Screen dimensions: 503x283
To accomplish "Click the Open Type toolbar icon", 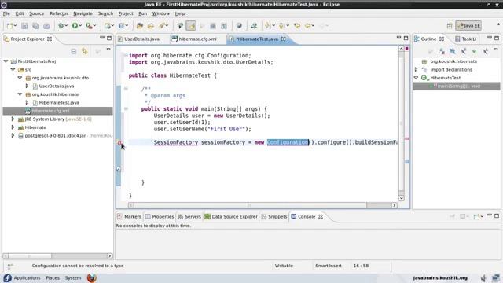I will coord(140,26).
